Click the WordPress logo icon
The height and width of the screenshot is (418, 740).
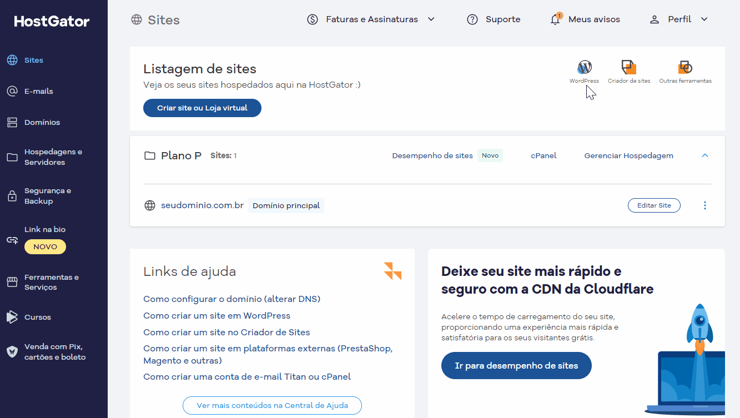point(584,67)
